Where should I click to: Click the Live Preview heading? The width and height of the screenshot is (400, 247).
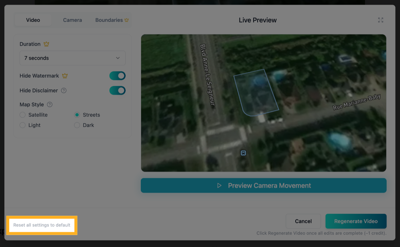(x=258, y=20)
